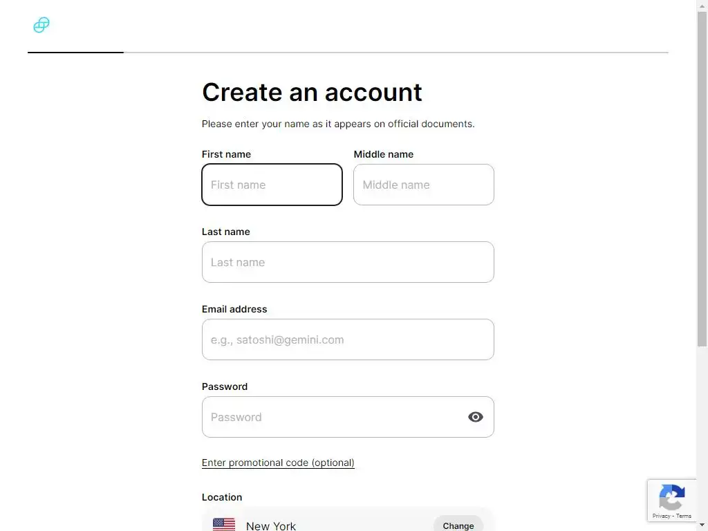Click the Create an account heading
Screen dimensions: 708x531
click(x=312, y=92)
